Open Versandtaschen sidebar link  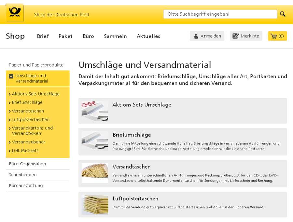tap(28, 111)
